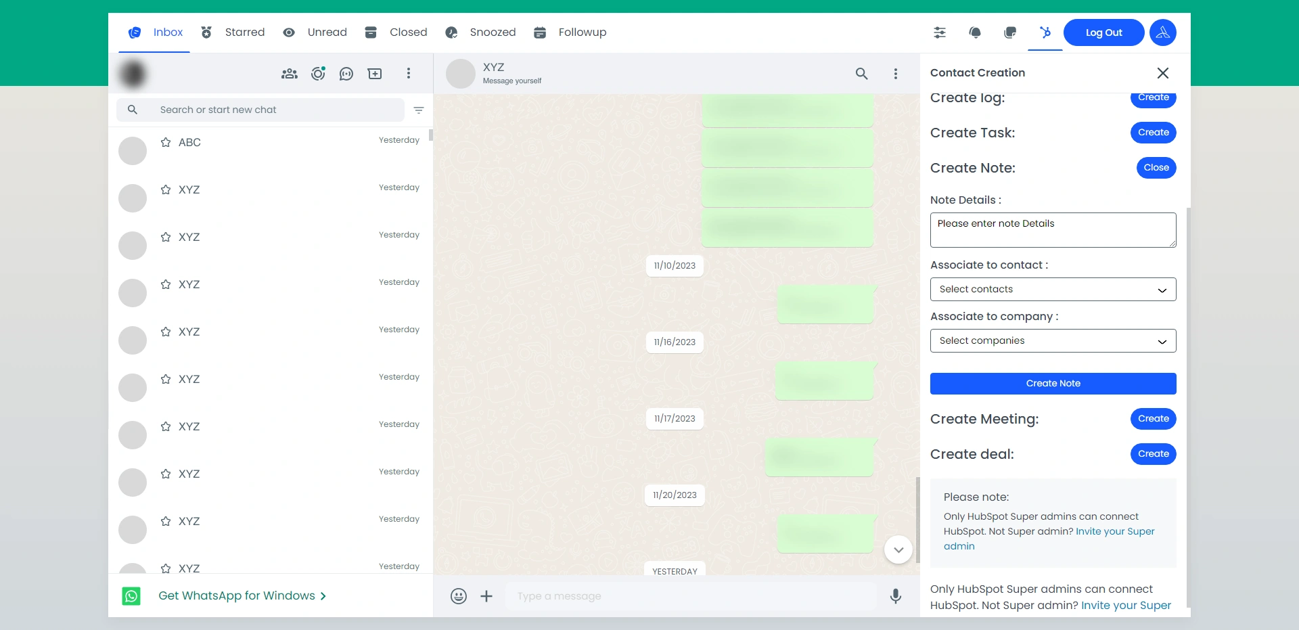This screenshot has height=630, width=1299.
Task: Click the notification bell icon
Action: click(x=975, y=32)
